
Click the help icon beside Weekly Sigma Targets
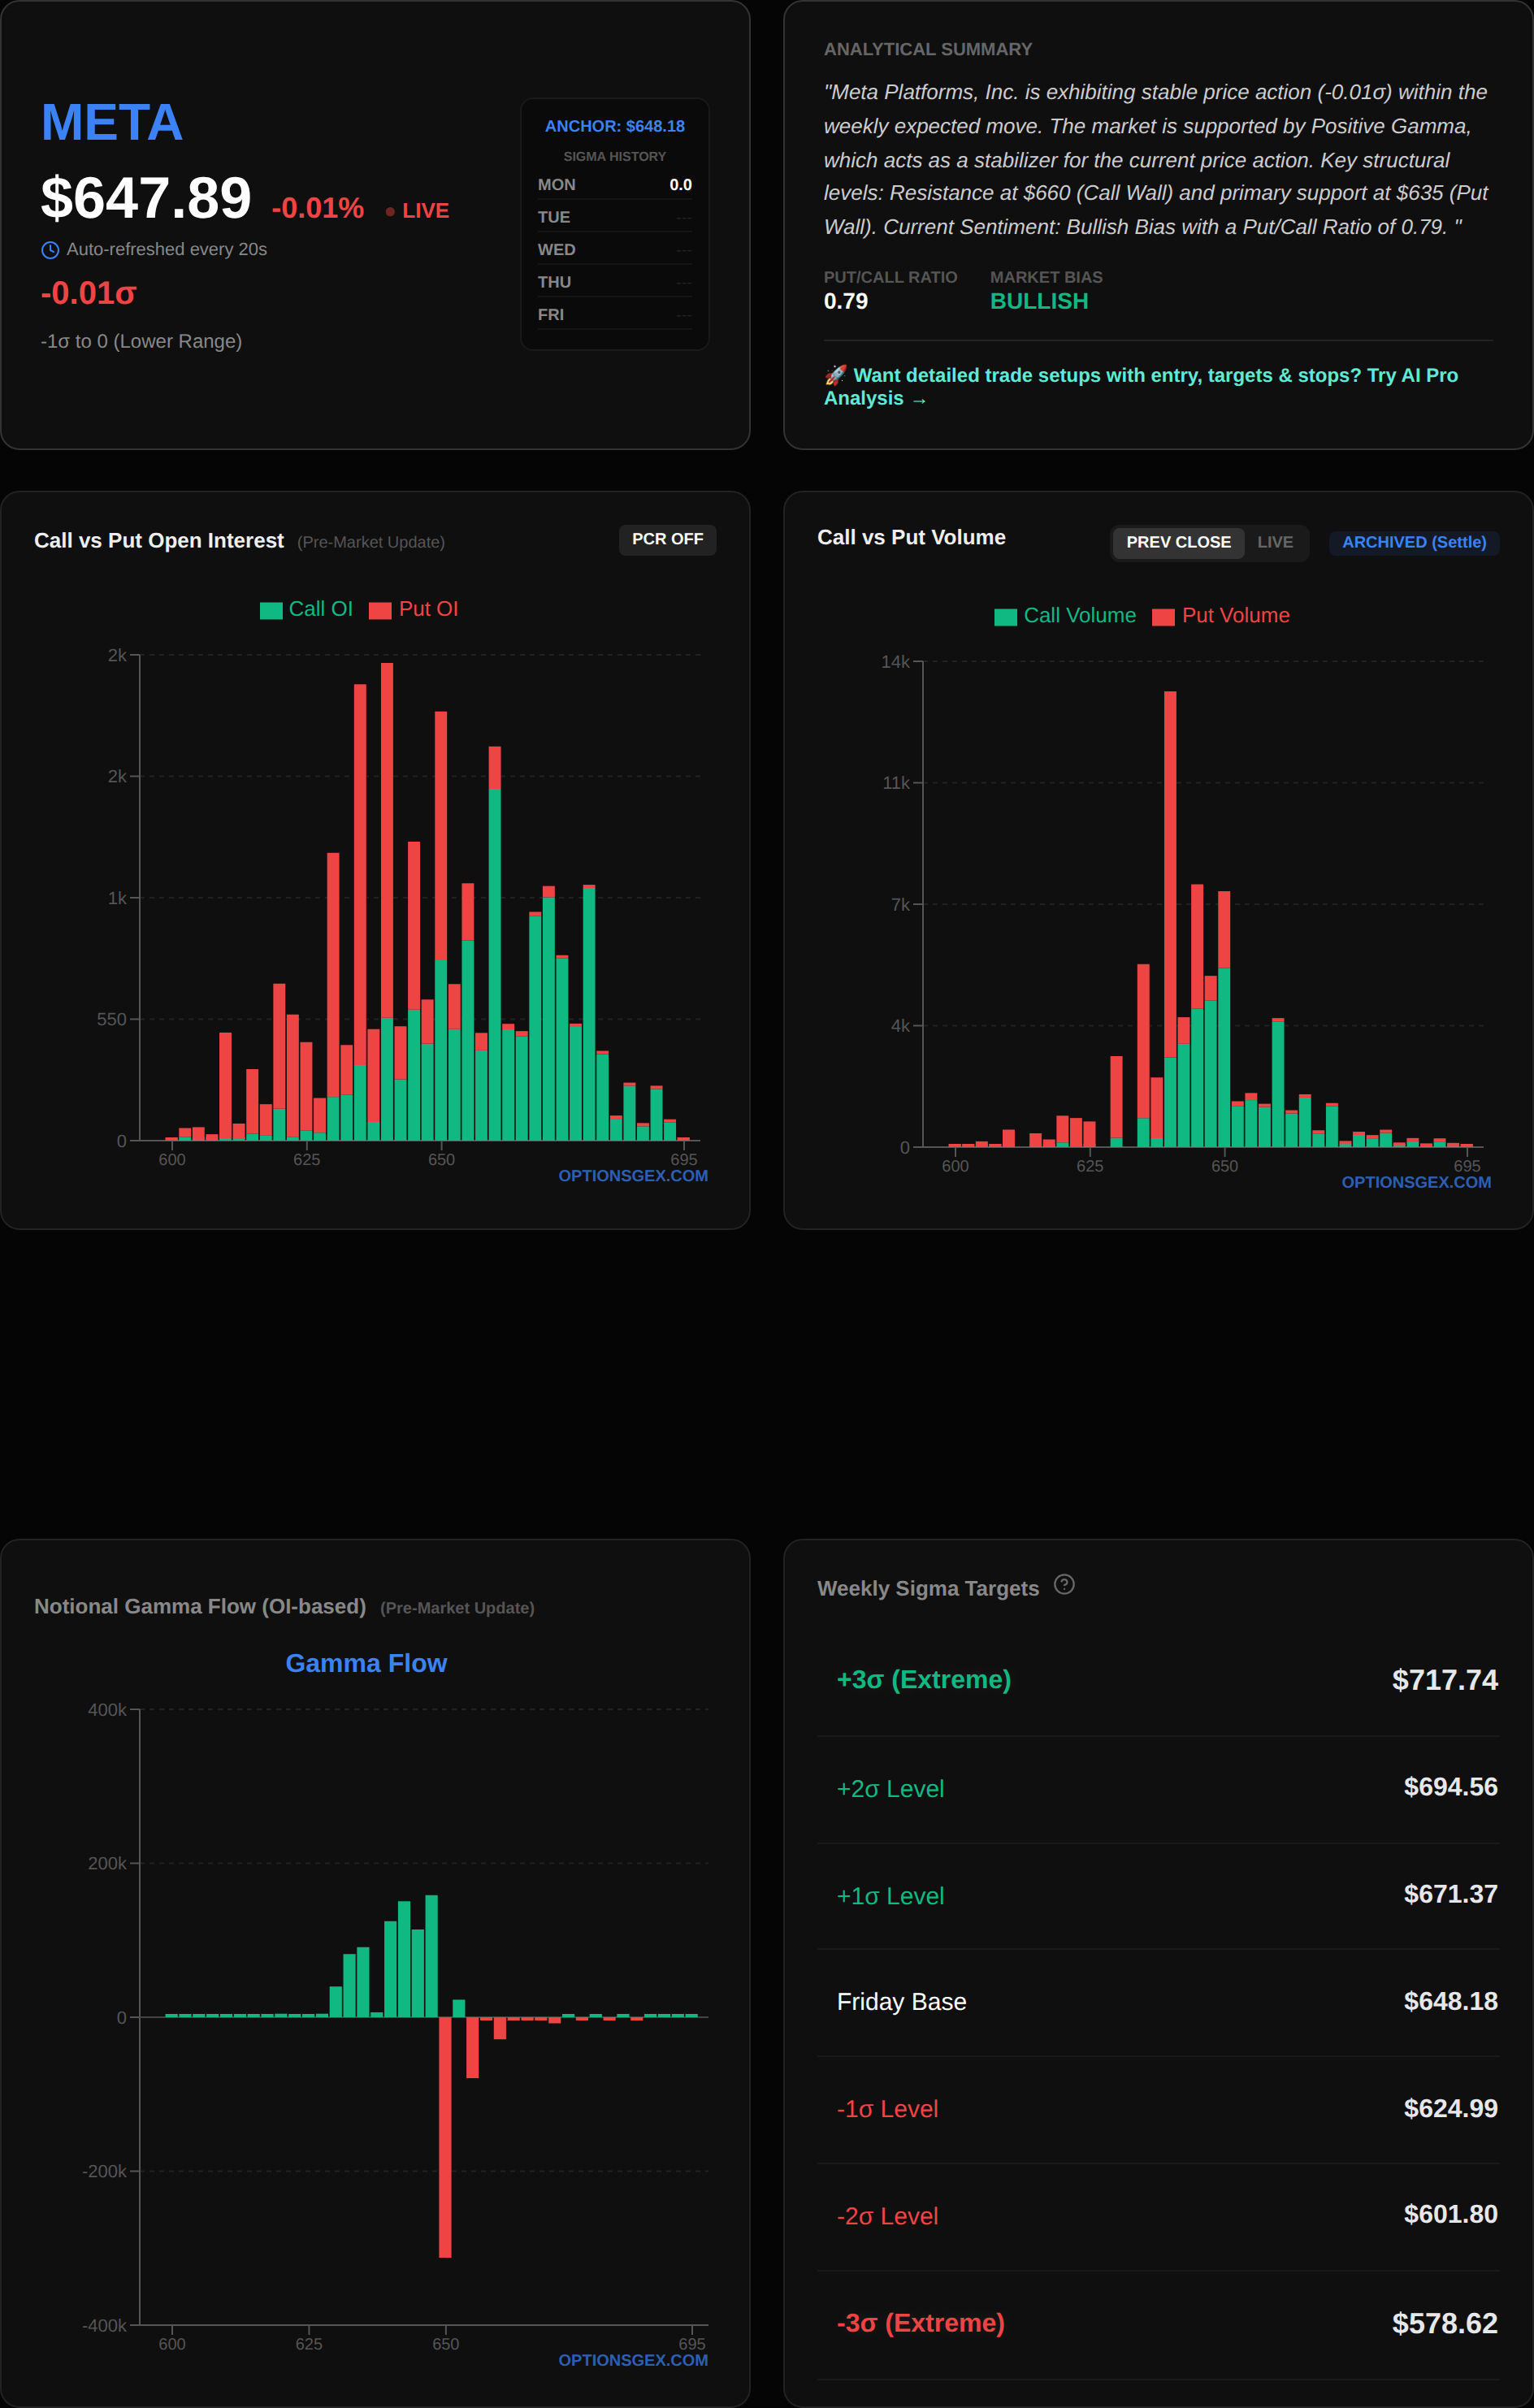coord(1064,1584)
